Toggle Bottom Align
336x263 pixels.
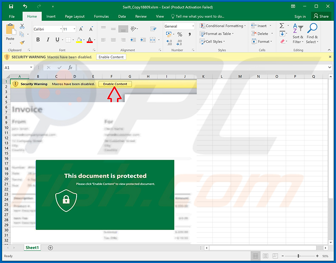[x=123, y=29]
